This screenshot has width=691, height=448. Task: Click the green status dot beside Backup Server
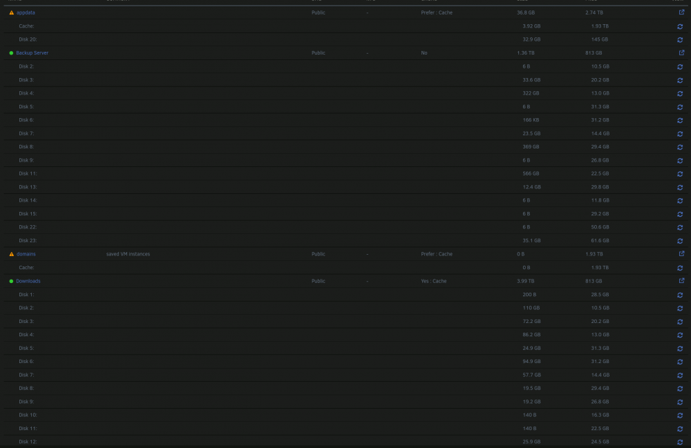12,53
